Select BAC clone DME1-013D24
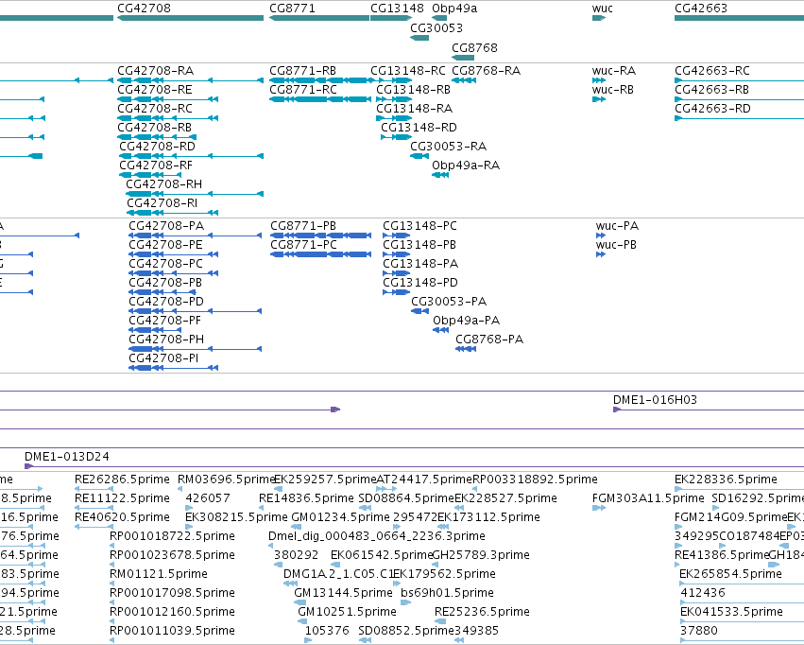Image resolution: width=804 pixels, height=645 pixels. pos(415,466)
